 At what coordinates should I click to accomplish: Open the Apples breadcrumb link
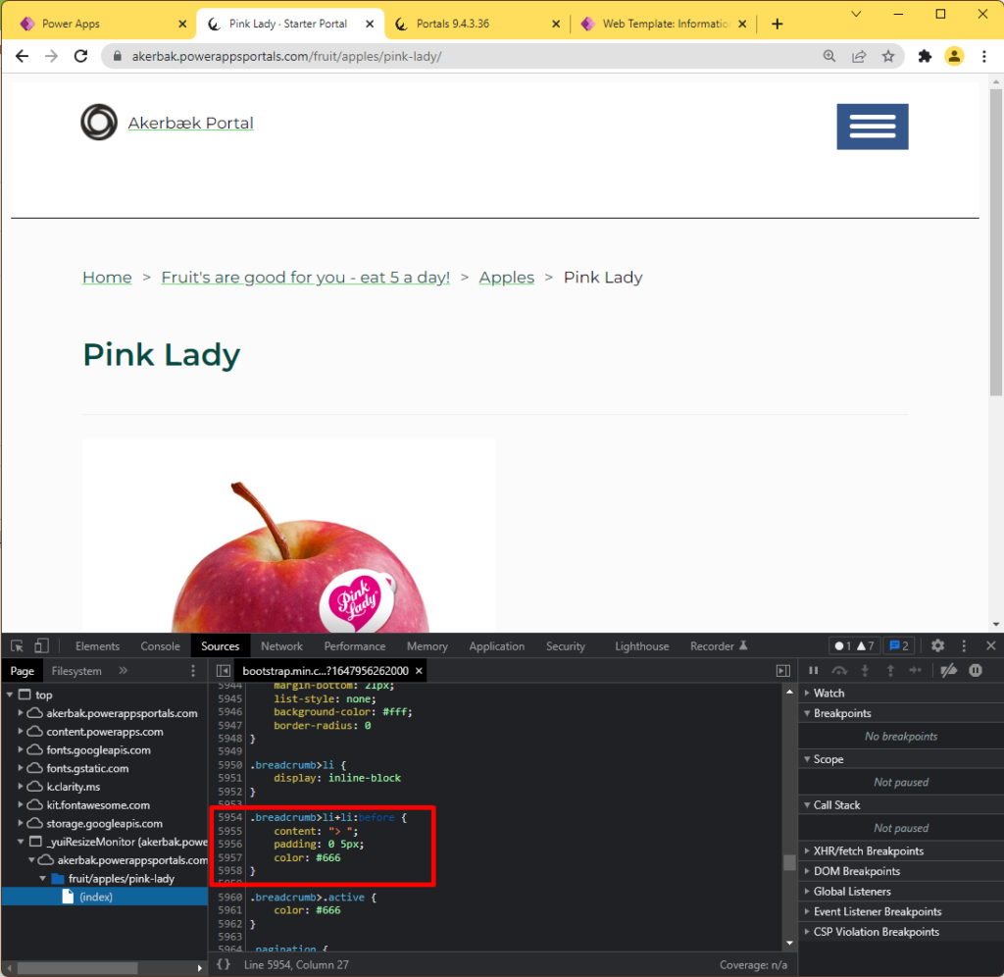pos(507,278)
